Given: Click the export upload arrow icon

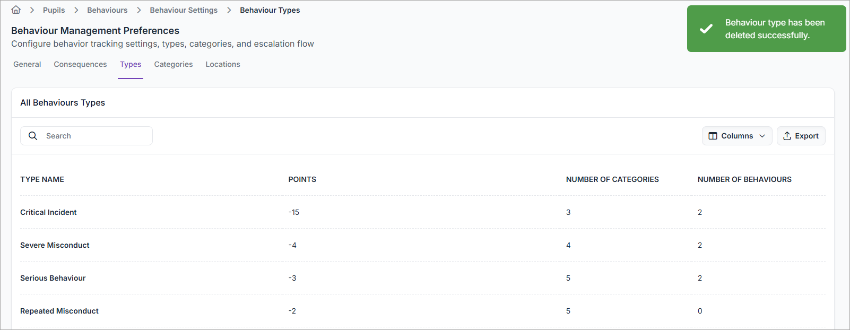Looking at the screenshot, I should [x=787, y=136].
